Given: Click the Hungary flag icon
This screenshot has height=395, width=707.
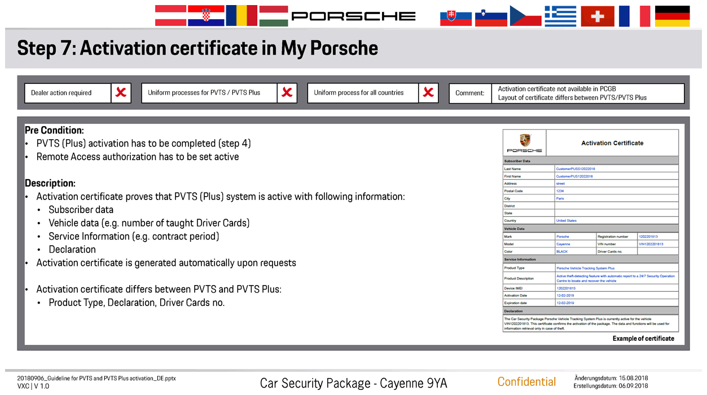Looking at the screenshot, I should tap(273, 15).
